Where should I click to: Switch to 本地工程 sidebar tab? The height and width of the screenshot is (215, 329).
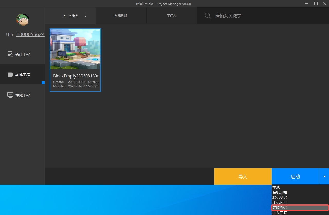23,75
